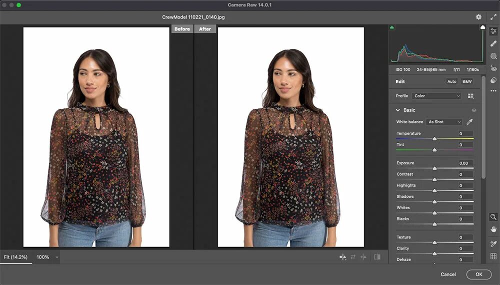
Task: Toggle highlight clipping warning in histogram
Action: coord(482,28)
